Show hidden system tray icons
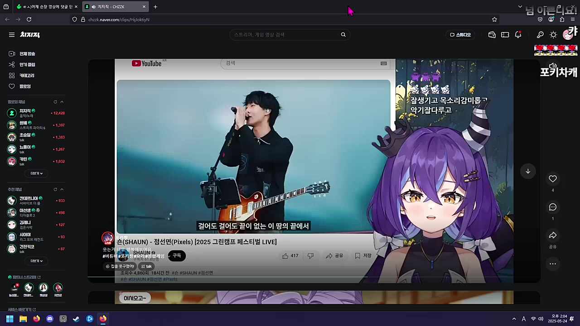This screenshot has height=326, width=580. coord(514,319)
